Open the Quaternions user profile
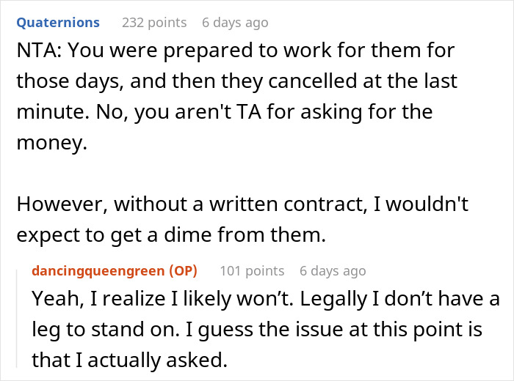The width and height of the screenshot is (514, 381). coord(57,23)
